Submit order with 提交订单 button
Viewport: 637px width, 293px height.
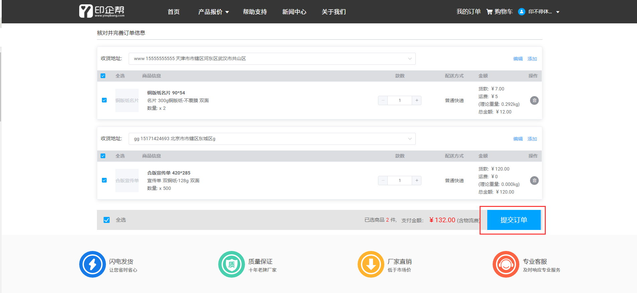tap(514, 220)
